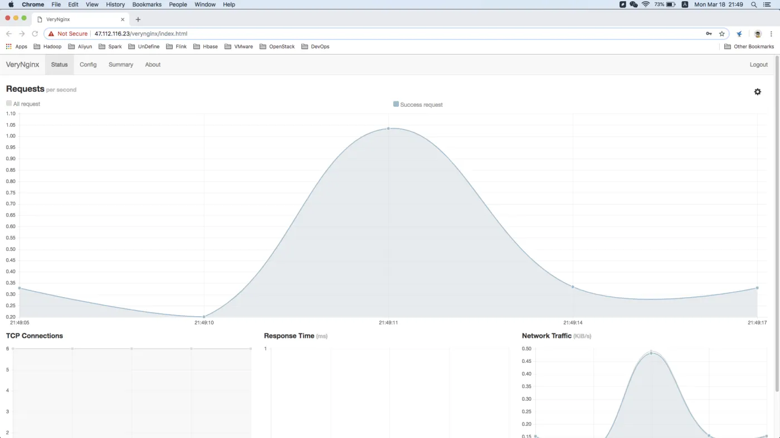Open Spotlight search in menu bar
The height and width of the screenshot is (438, 780).
(754, 4)
